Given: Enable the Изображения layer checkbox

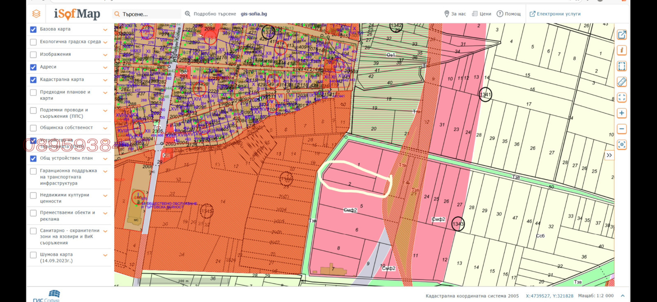Looking at the screenshot, I should pyautogui.click(x=33, y=55).
